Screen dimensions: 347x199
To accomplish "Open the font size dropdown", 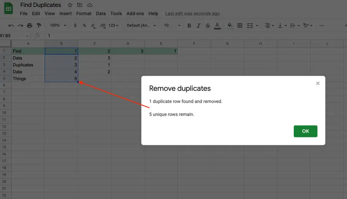I will tap(172, 25).
